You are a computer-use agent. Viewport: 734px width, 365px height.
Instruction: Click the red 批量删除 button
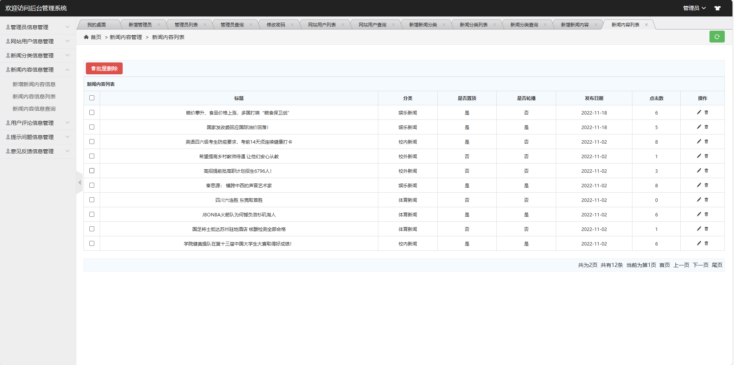coord(104,69)
